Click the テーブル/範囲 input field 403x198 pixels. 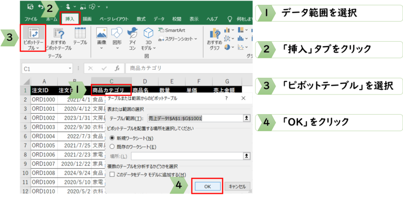[195, 118]
